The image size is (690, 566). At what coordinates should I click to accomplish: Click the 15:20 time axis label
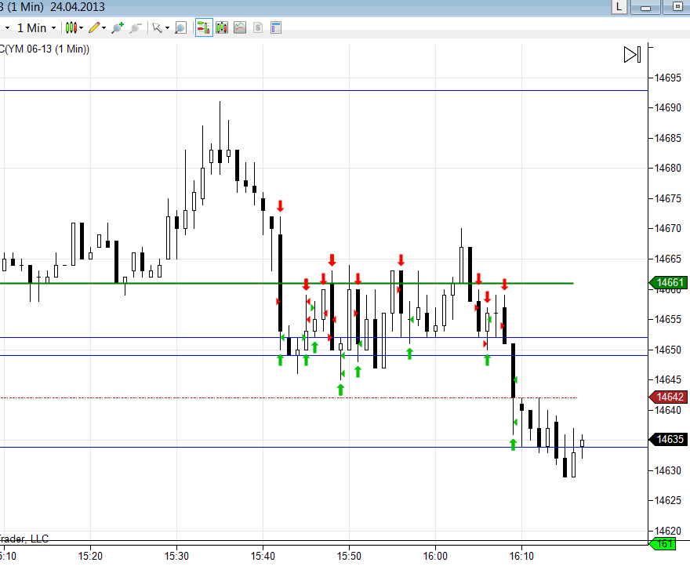pos(91,557)
